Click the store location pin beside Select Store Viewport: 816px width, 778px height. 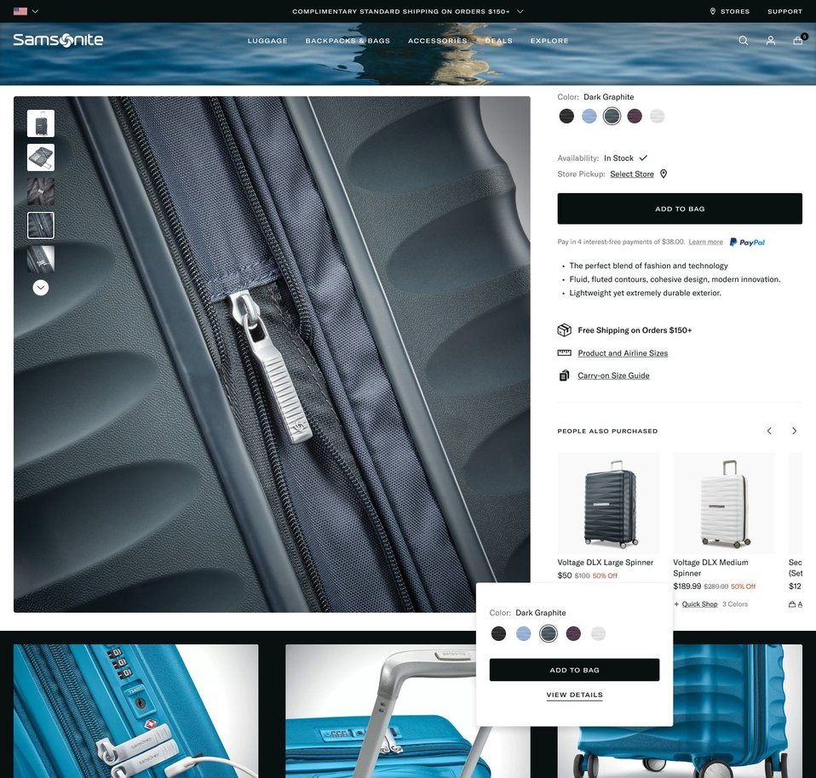point(664,174)
